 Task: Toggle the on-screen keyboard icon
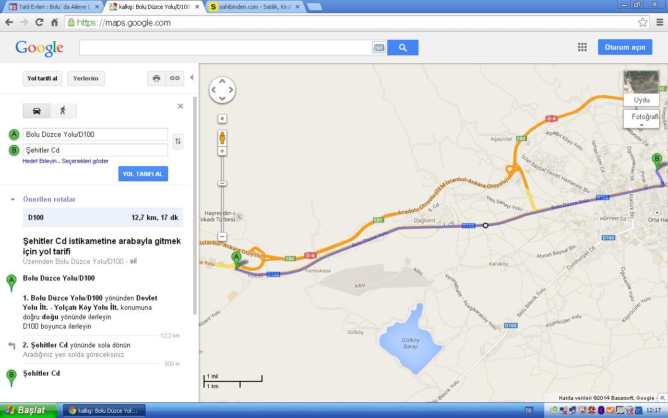379,48
